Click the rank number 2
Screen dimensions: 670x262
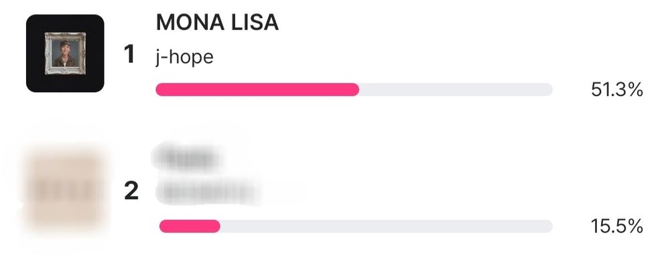click(131, 191)
